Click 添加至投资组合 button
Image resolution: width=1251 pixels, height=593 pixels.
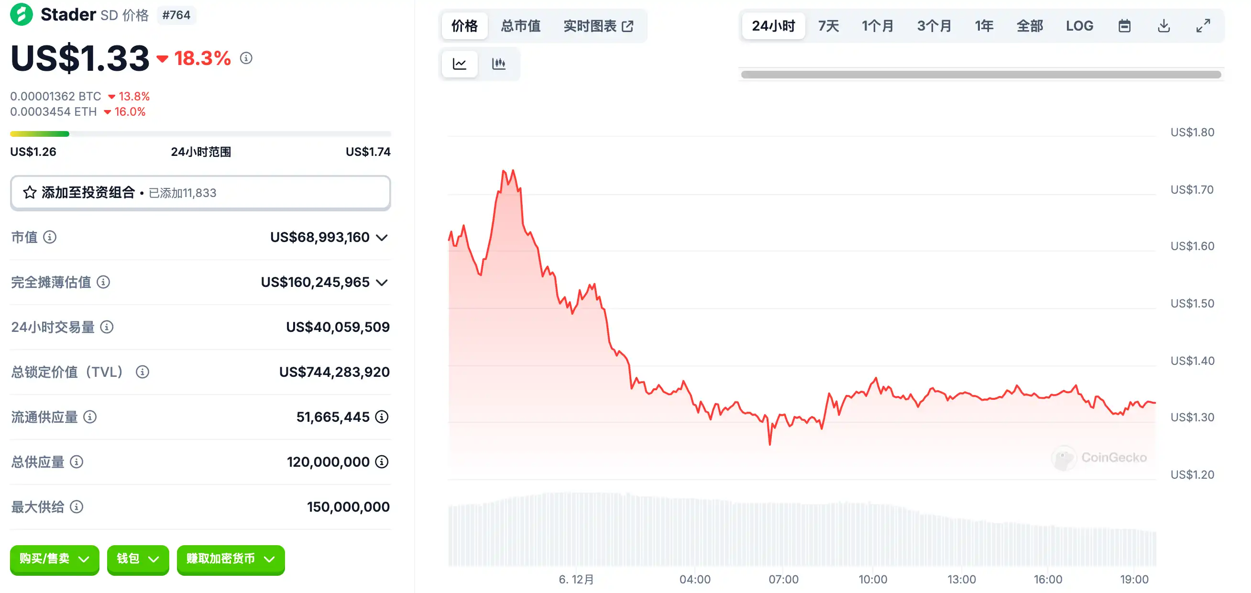[x=200, y=193]
